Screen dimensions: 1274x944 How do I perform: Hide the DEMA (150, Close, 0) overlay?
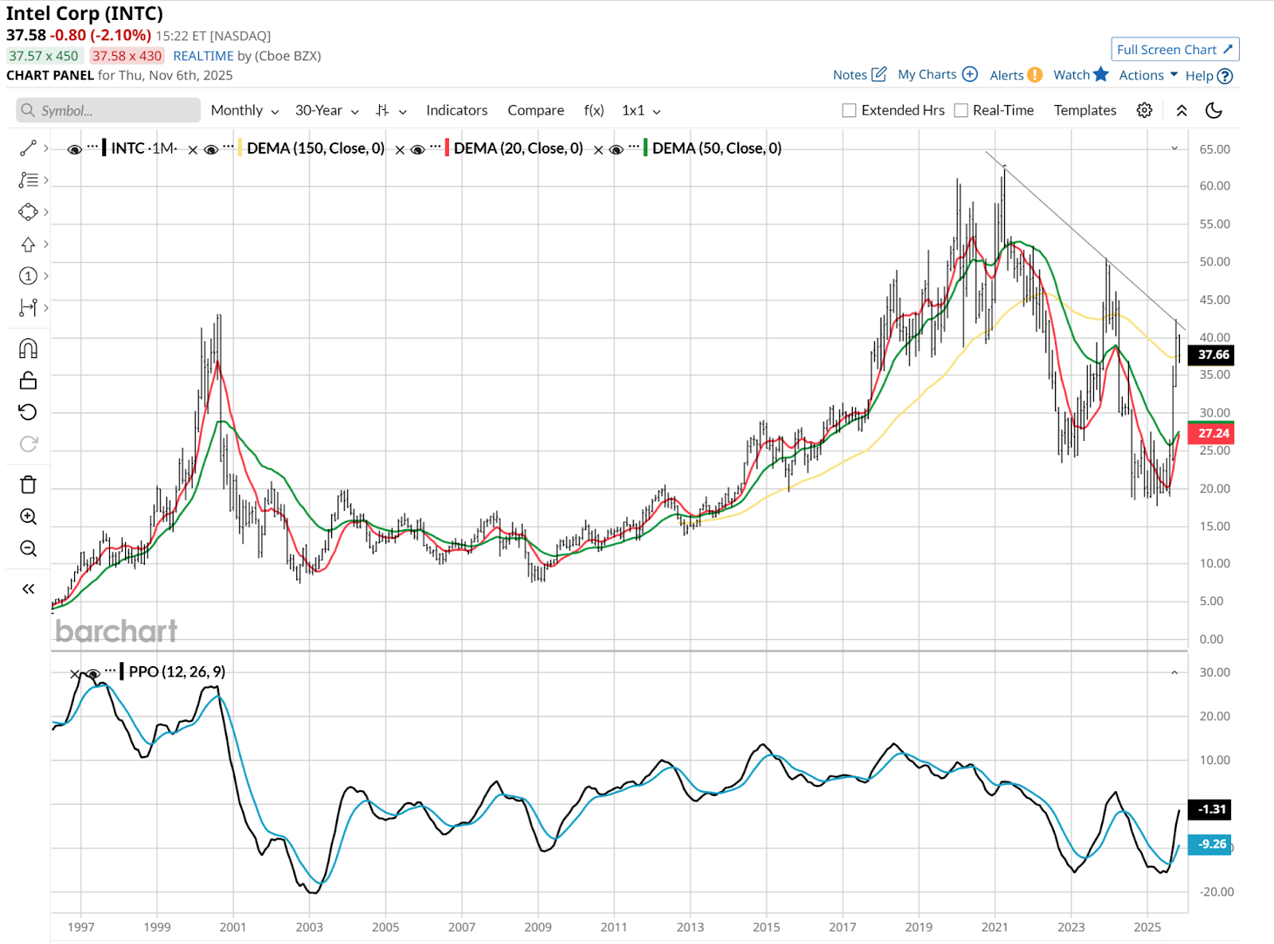211,149
